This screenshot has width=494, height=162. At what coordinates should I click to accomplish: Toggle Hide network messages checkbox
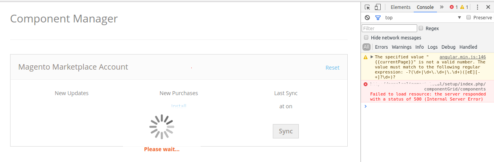(x=366, y=38)
